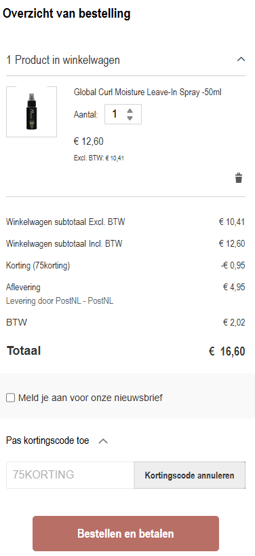This screenshot has width=255, height=556.
Task: Click 'Bestellen en betalen' to place order
Action: (x=126, y=534)
